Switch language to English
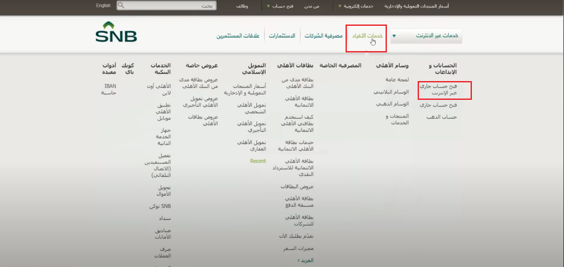The image size is (564, 267). pyautogui.click(x=103, y=5)
